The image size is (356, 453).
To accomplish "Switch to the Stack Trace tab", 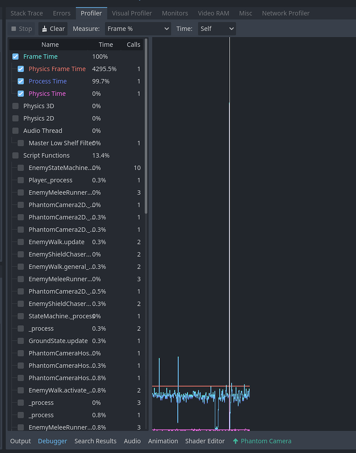I will [x=27, y=13].
